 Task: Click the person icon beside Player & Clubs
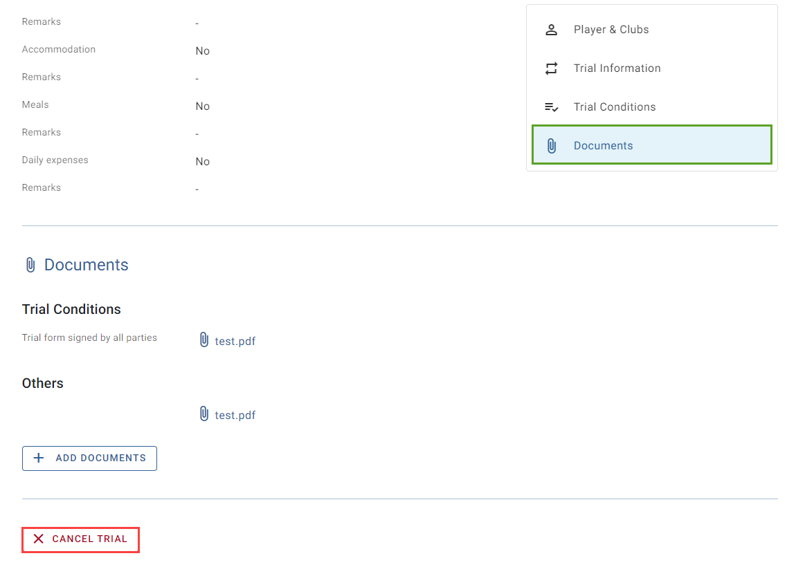(551, 30)
